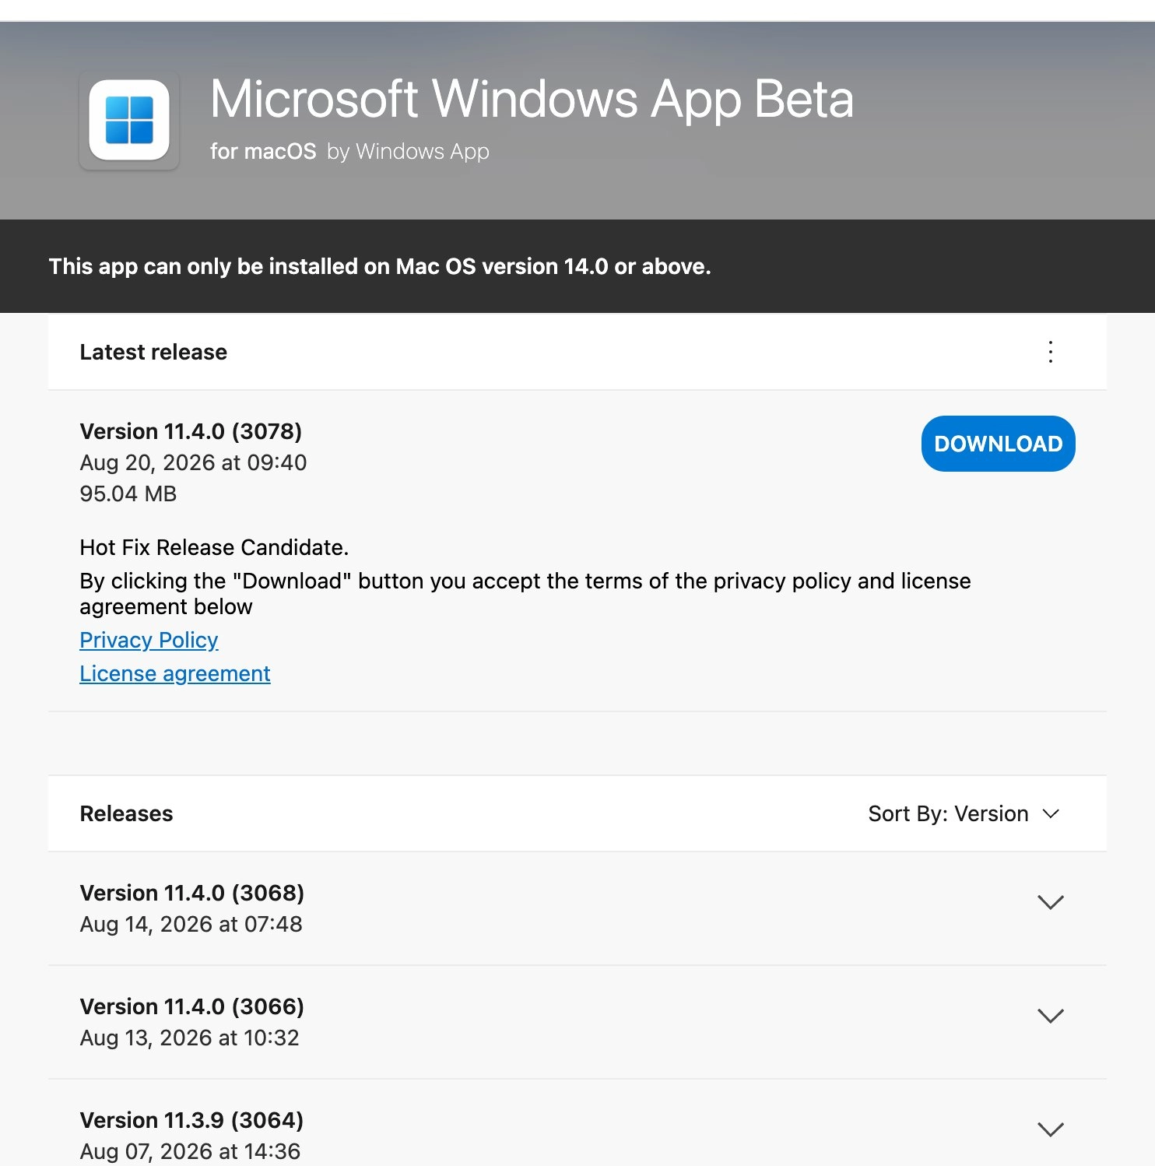Expand Version 11.4.0 (3068) release details
Viewport: 1155px width, 1166px height.
[1050, 902]
